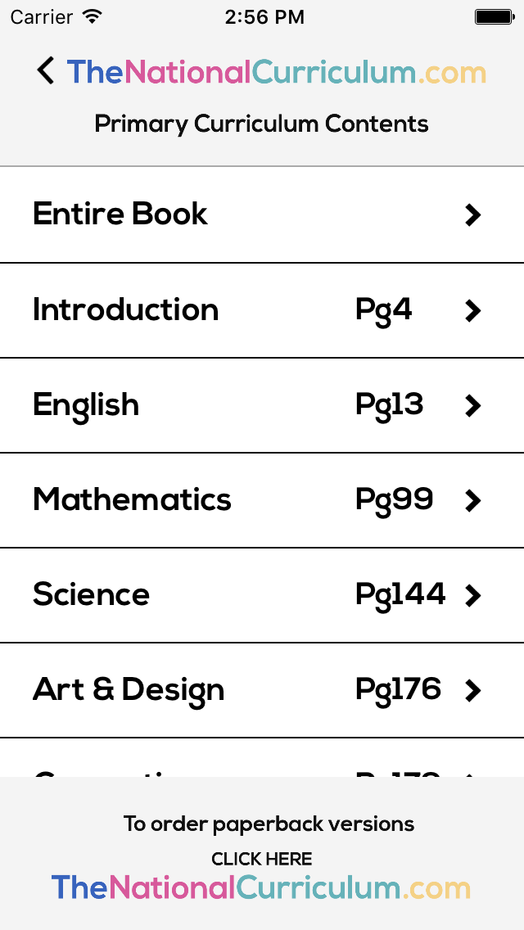Open TheNationalCurriculum.com footer logo link
This screenshot has height=930, width=524.
(261, 888)
